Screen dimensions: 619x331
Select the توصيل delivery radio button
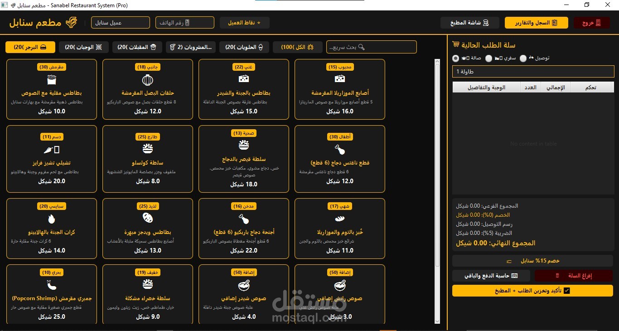point(523,58)
